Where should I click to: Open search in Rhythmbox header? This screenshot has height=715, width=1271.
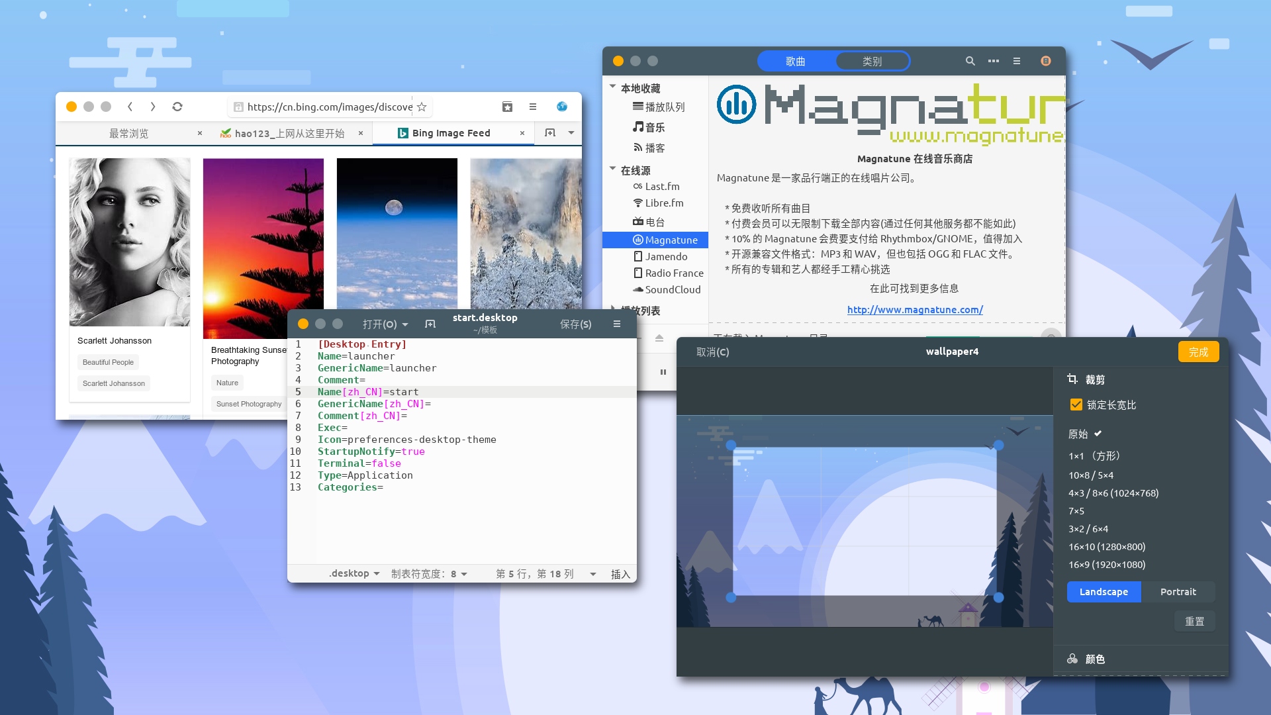970,61
